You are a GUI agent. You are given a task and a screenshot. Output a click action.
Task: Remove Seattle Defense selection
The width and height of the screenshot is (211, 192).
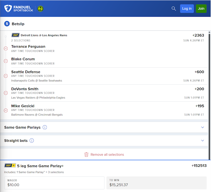tap(6, 76)
